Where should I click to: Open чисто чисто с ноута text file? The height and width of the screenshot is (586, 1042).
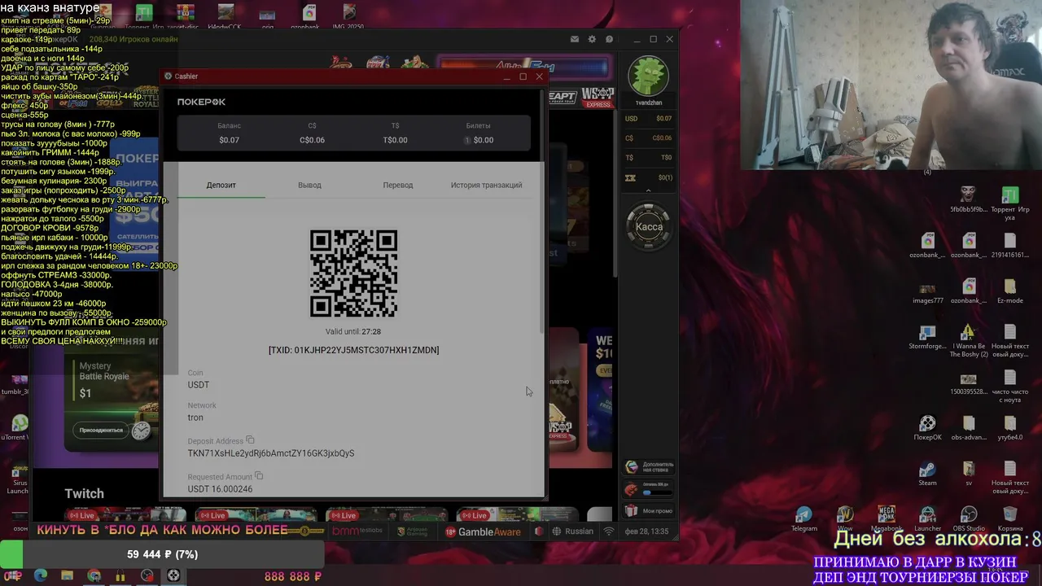[1010, 386]
